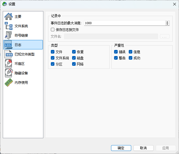Click the 事件日志的最大消息 label
Screen dimensions: 179x154
pyautogui.click(x=66, y=23)
